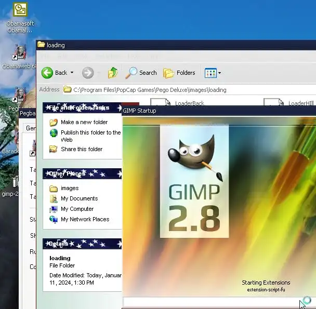Click the My Network Places icon
316x309 pixels.
point(54,219)
